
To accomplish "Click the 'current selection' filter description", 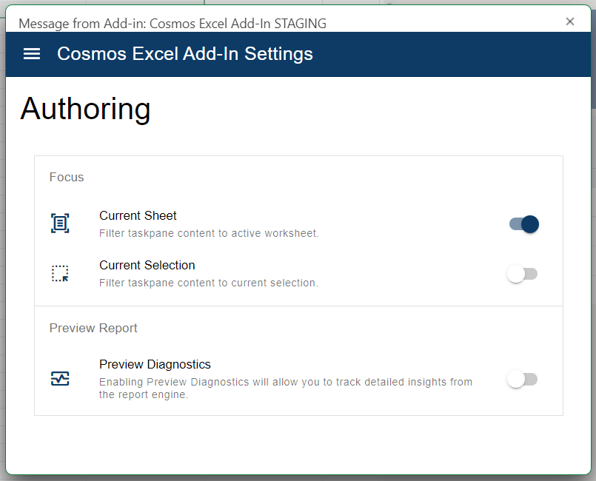I will tap(209, 283).
